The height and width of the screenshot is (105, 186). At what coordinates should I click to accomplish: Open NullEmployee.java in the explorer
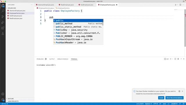pos(16,16)
